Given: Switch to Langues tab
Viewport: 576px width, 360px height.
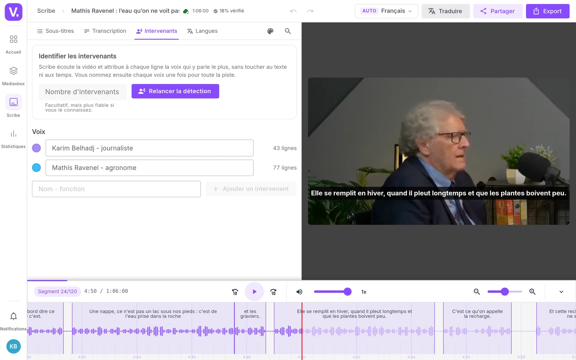Looking at the screenshot, I should [202, 31].
